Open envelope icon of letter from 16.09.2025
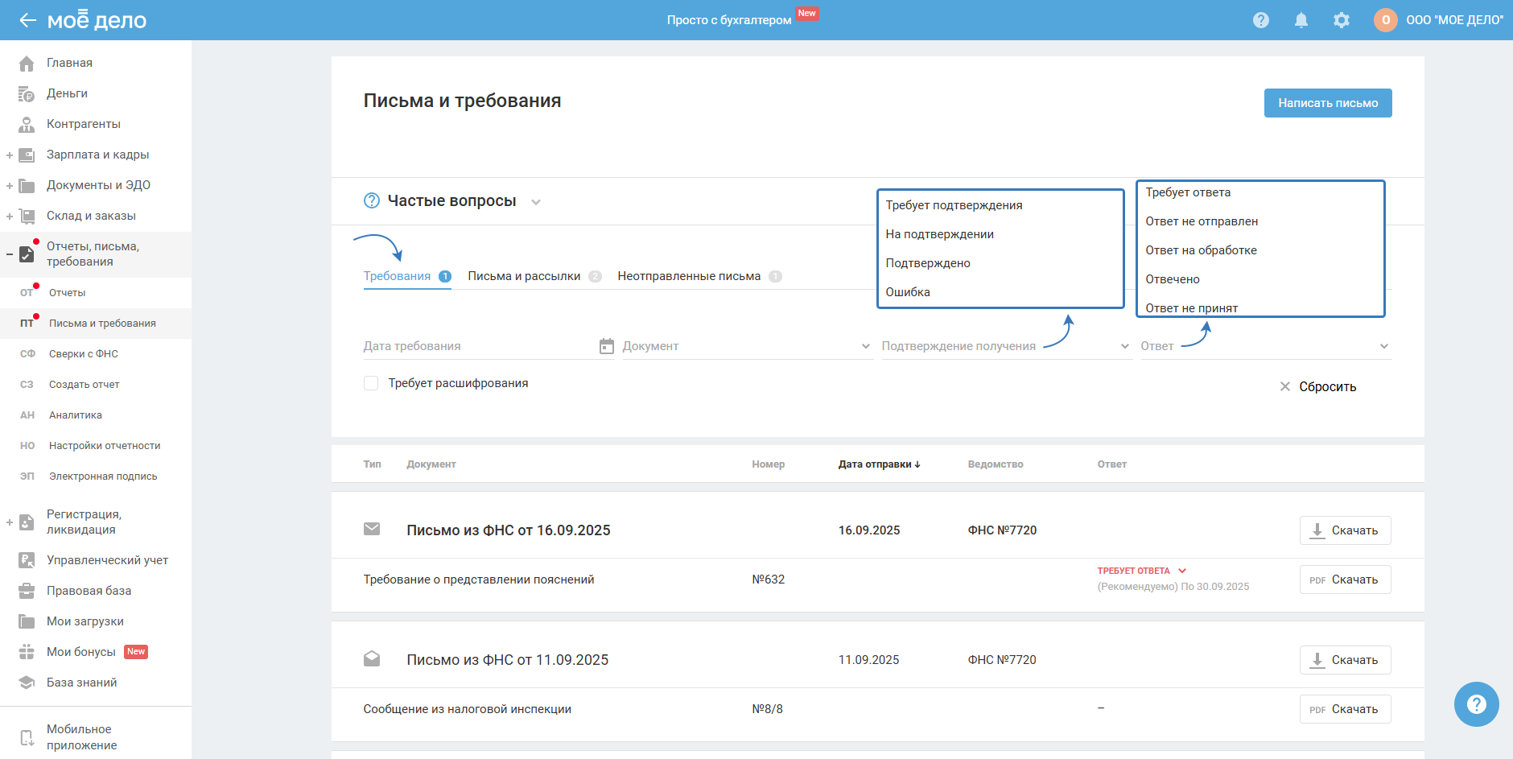 click(x=372, y=530)
